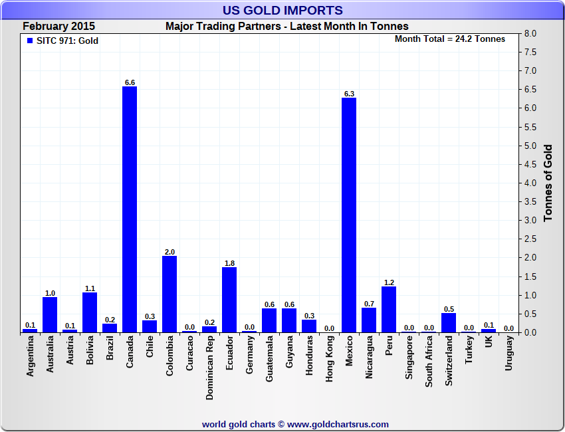Click the Colombia bar labeled 2.0
The image size is (565, 432).
coord(169,294)
